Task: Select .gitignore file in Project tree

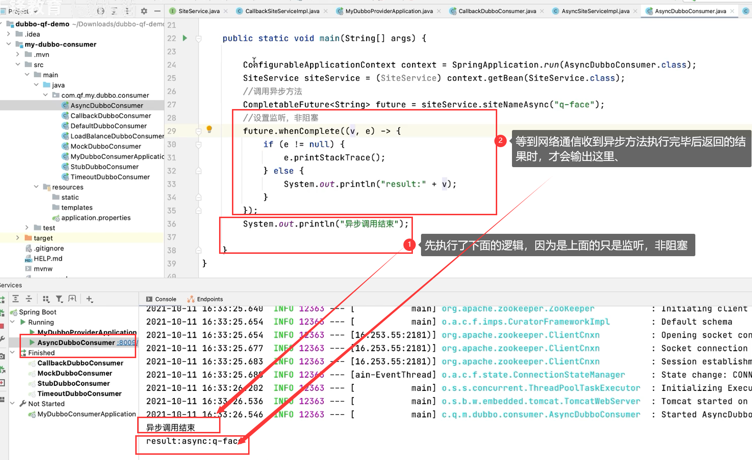Action: pyautogui.click(x=49, y=248)
